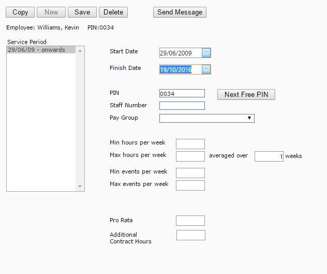Open the Start Date calendar picker
This screenshot has height=274, width=327.
tap(206, 53)
